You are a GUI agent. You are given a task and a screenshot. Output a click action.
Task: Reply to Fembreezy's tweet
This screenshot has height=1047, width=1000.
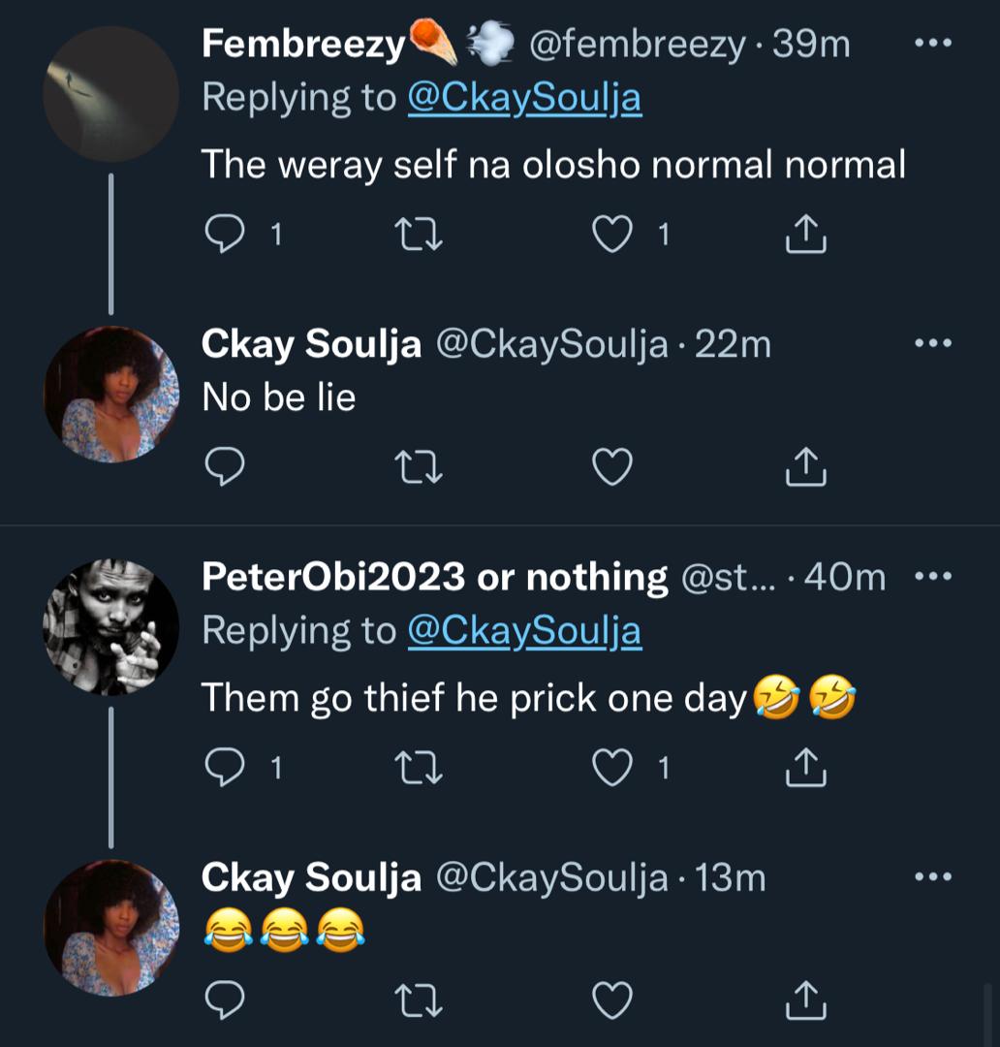click(226, 235)
